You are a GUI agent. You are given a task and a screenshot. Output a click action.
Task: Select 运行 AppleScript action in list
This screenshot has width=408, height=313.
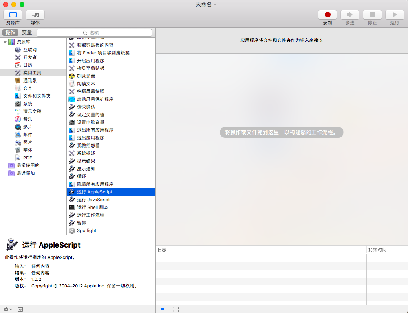[x=111, y=192]
